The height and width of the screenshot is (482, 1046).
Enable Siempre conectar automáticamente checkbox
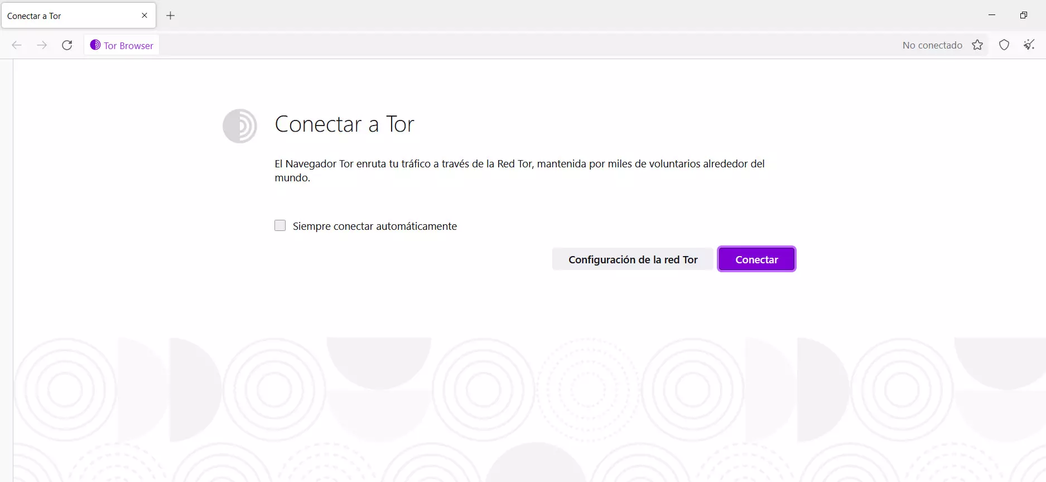click(280, 225)
